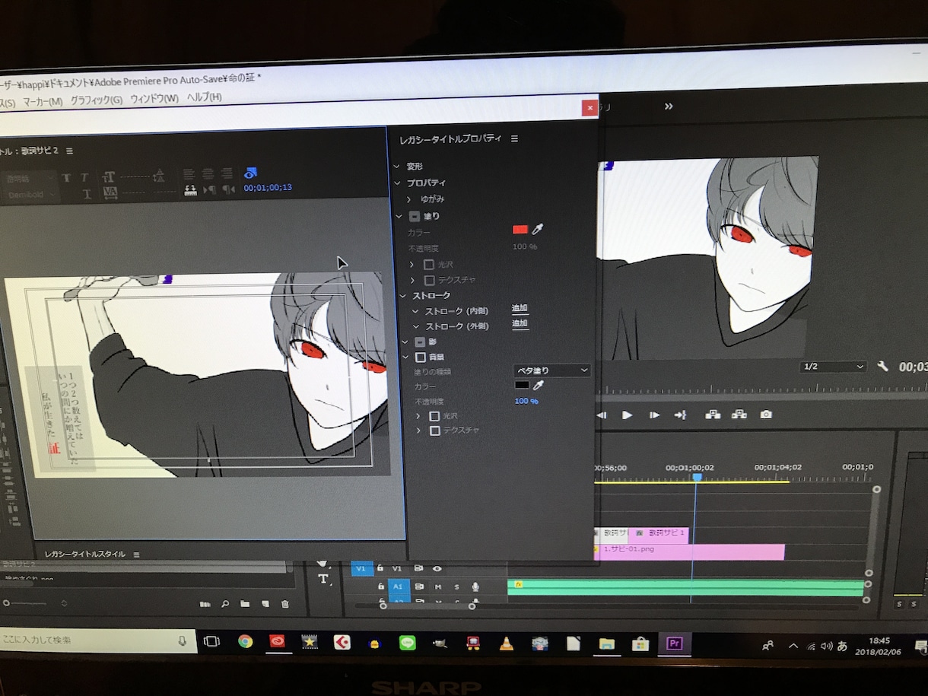The width and height of the screenshot is (928, 696).
Task: Collapse ストローク (外側) group
Action: (415, 326)
